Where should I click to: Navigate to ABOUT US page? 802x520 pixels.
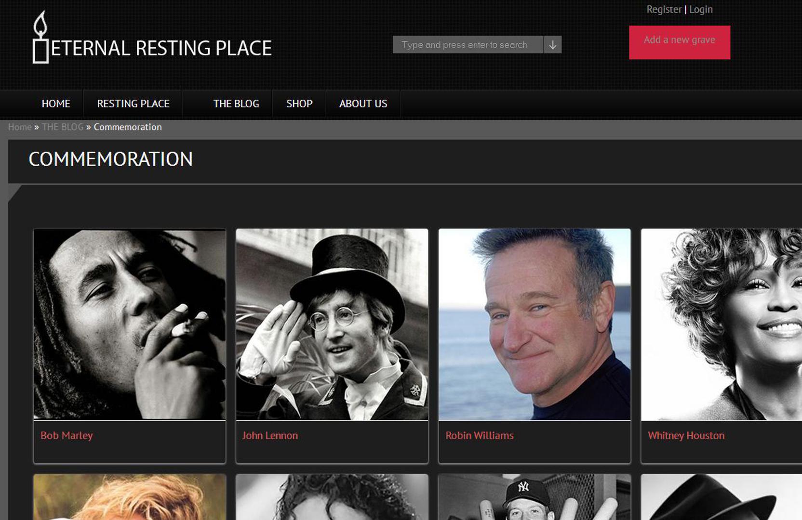(363, 104)
